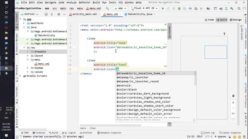Click the stop icon in toolbar
This screenshot has width=248, height=139.
pos(201,8)
